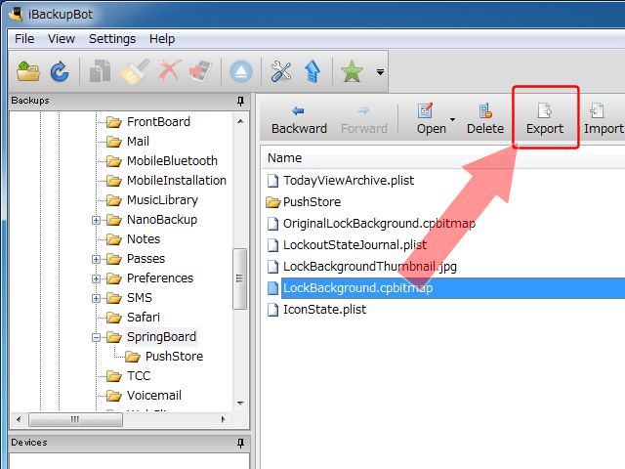Select OriginalLockBackground.cpbitmap file

(379, 224)
